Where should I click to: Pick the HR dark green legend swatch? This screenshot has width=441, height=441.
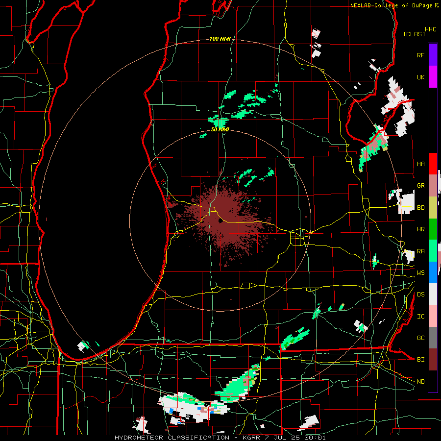[x=433, y=229]
